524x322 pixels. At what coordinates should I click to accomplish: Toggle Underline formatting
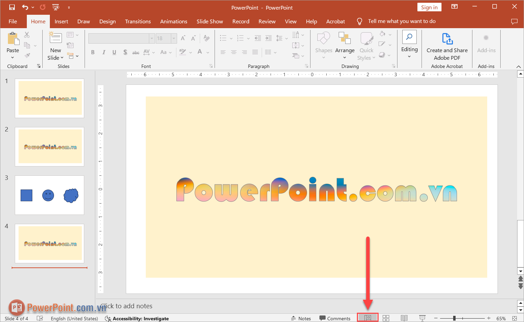[x=114, y=52]
